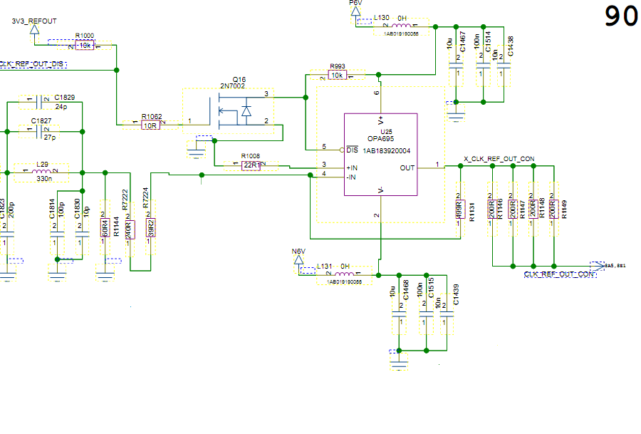Select feedback resistor R1131 499R
This screenshot has height=434, width=641.
[460, 210]
